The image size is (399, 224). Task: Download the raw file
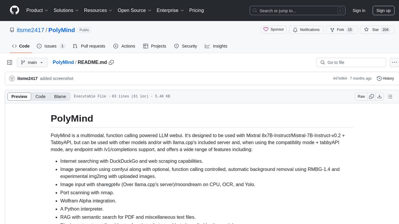click(x=379, y=96)
